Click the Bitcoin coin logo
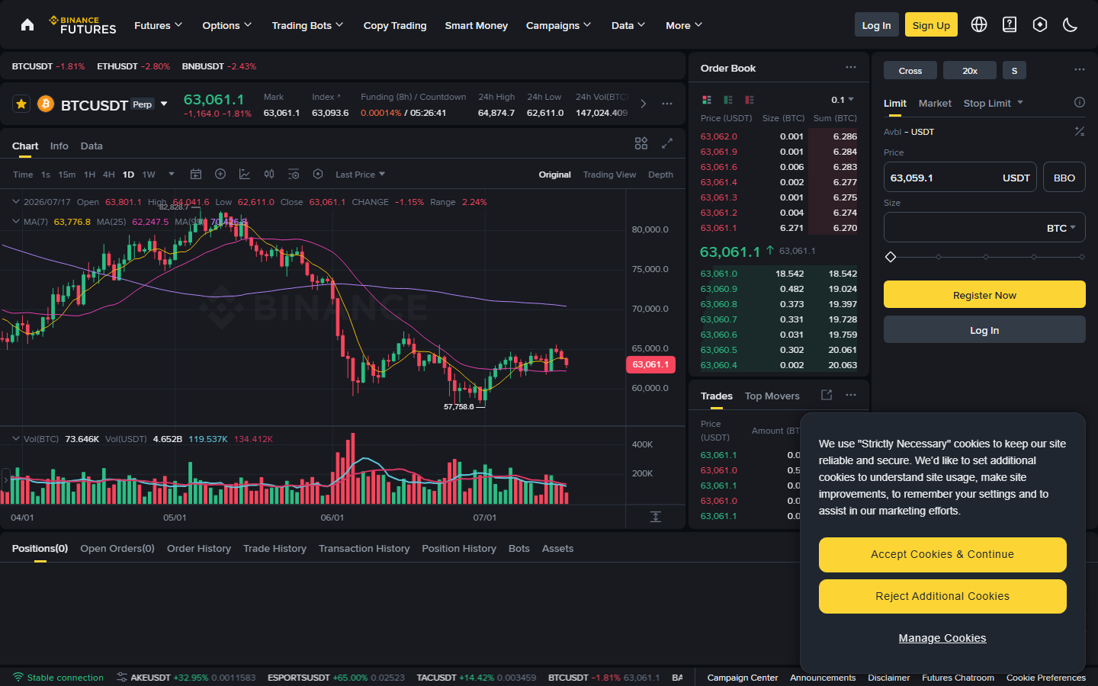 [x=46, y=104]
